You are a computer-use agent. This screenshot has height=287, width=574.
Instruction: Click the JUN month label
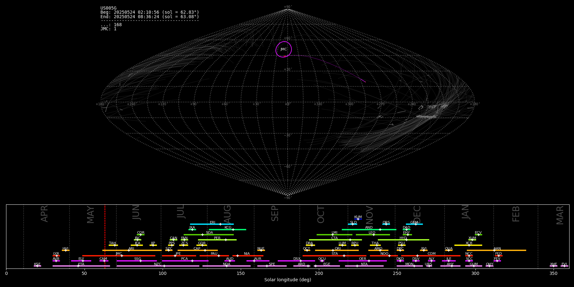(x=136, y=212)
